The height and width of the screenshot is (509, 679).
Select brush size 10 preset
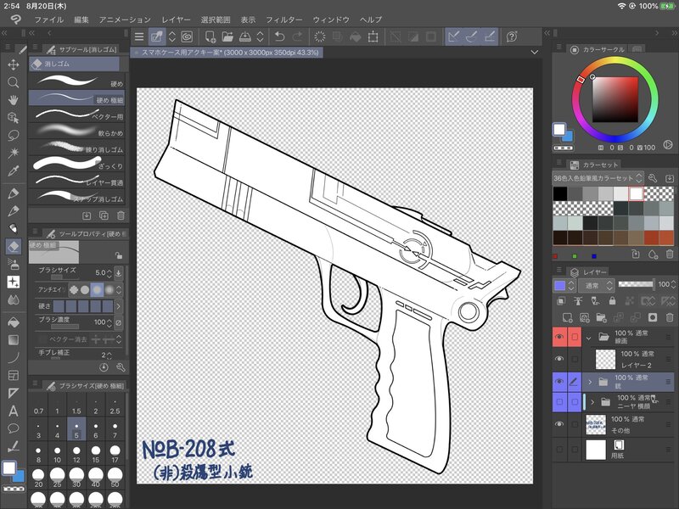[x=57, y=455]
